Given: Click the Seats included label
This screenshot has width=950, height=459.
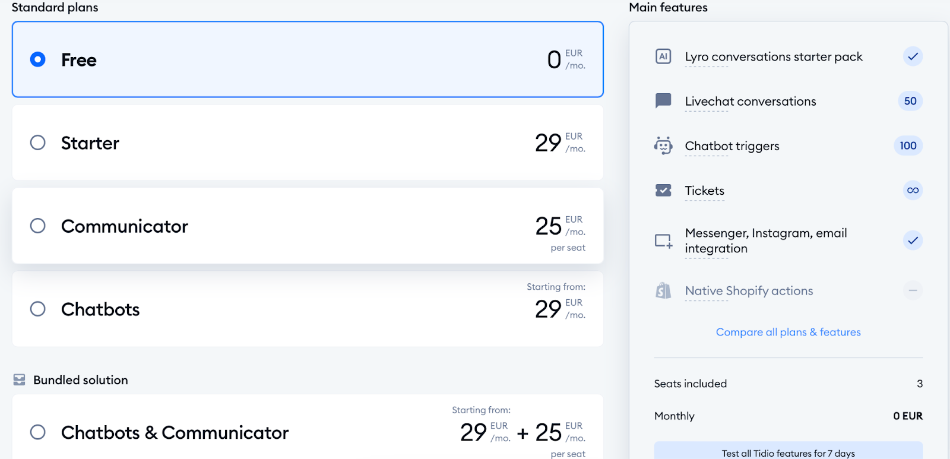Looking at the screenshot, I should click(691, 384).
